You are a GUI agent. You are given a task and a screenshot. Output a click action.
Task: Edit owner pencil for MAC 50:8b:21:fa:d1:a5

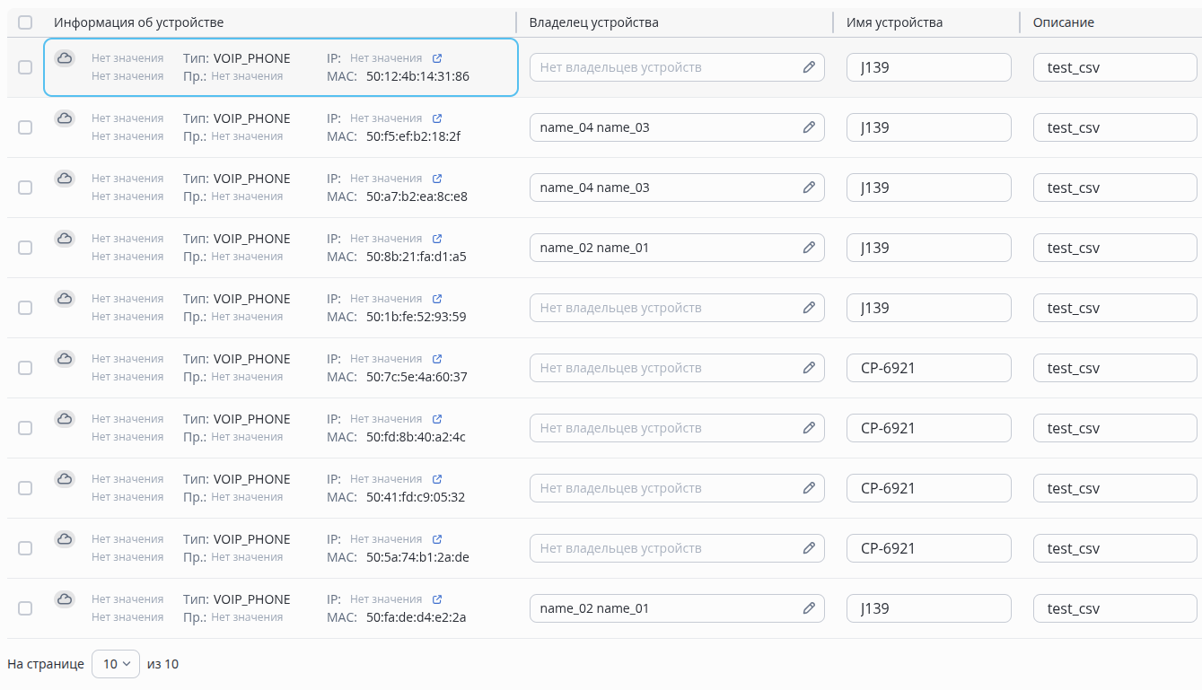(x=809, y=248)
